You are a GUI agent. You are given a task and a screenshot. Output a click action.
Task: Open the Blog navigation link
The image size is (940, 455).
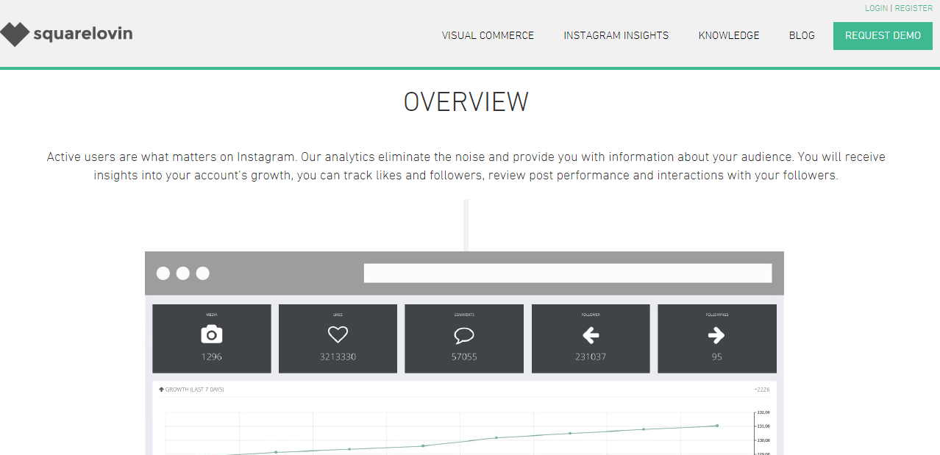(x=802, y=35)
